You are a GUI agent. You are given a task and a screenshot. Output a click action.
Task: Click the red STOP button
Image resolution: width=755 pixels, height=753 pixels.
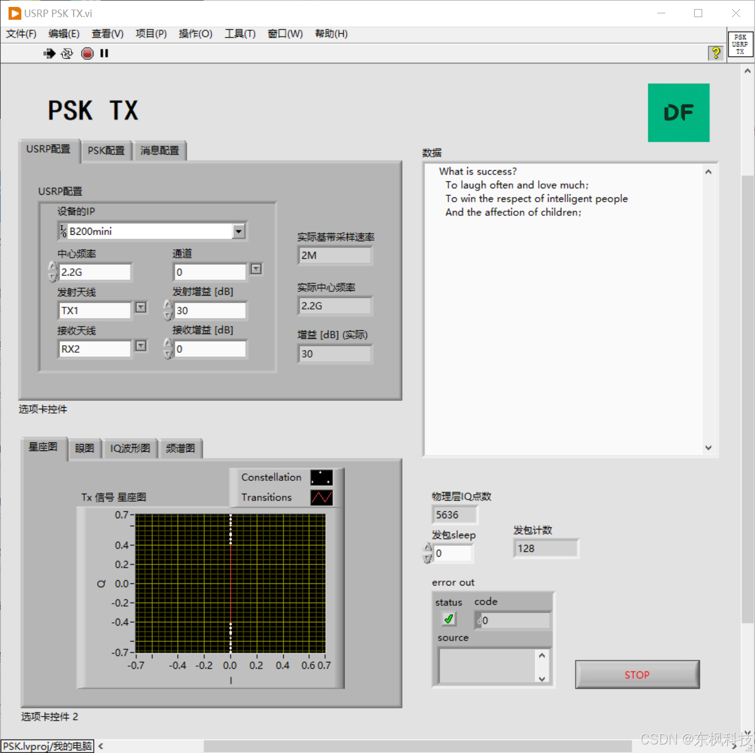(x=637, y=675)
